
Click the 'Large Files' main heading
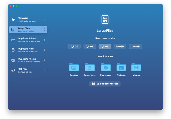tap(105, 31)
